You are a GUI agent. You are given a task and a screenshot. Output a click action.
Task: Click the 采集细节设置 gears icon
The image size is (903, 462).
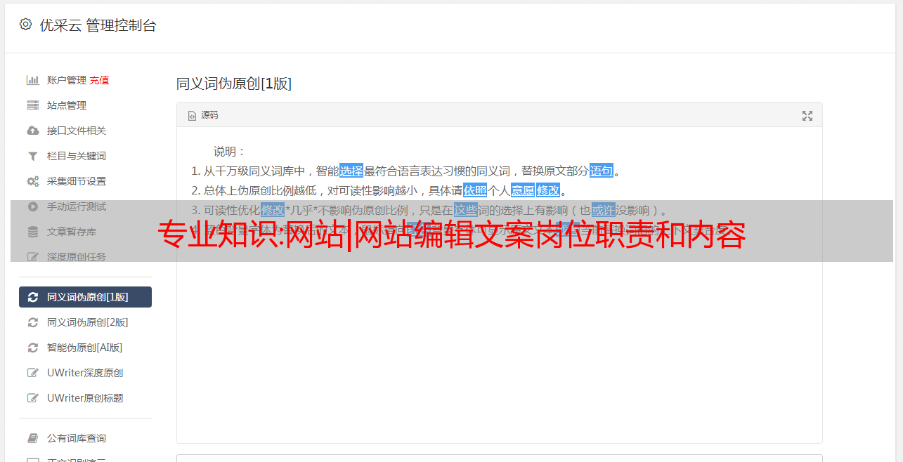[32, 181]
